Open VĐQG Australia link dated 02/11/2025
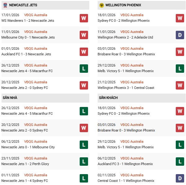The height and width of the screenshot is (185, 186). pos(133,175)
